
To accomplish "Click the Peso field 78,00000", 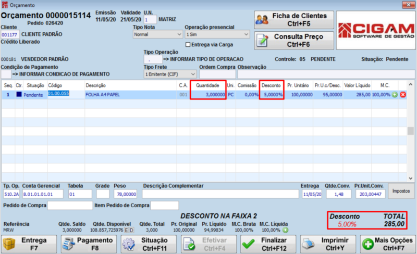I will coord(125,194).
